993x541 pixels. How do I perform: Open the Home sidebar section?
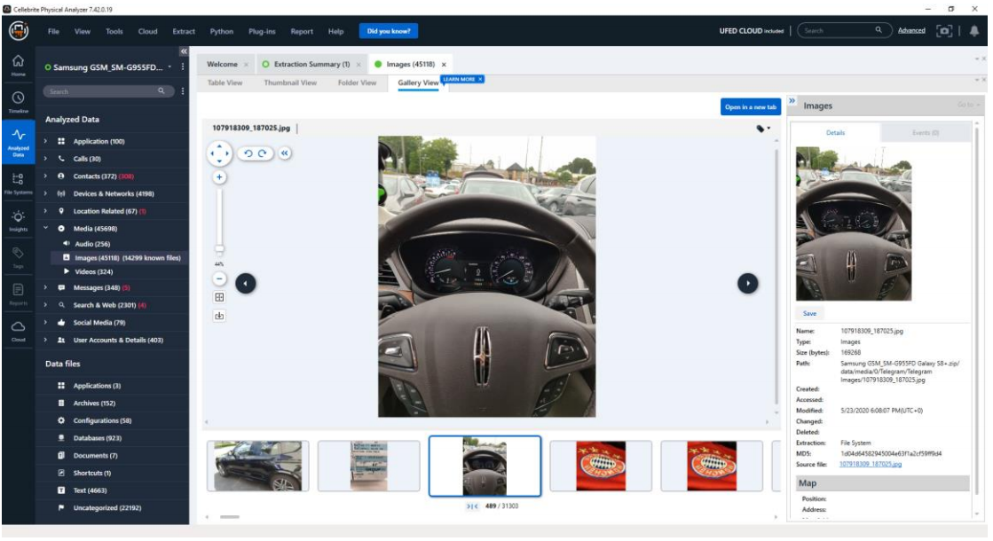coord(19,65)
